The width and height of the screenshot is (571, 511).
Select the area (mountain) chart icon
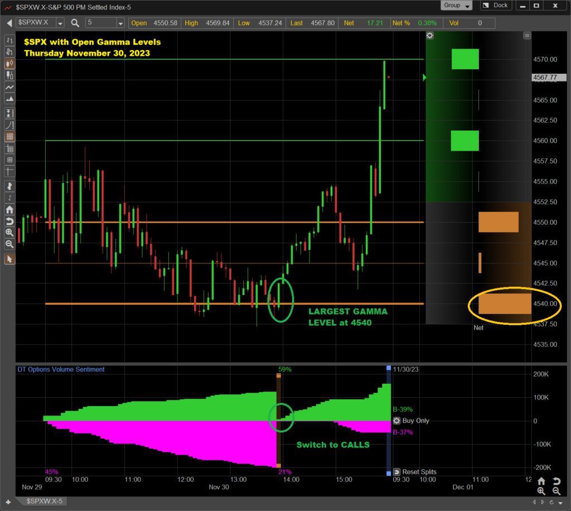click(9, 99)
